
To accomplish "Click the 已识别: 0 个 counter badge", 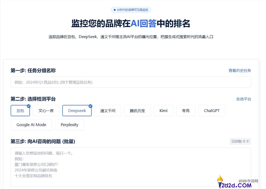I will (240, 141).
